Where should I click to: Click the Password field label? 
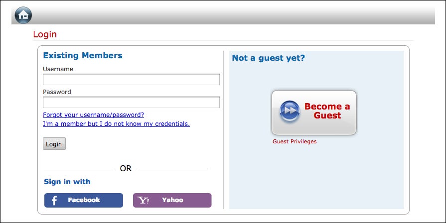(x=57, y=92)
